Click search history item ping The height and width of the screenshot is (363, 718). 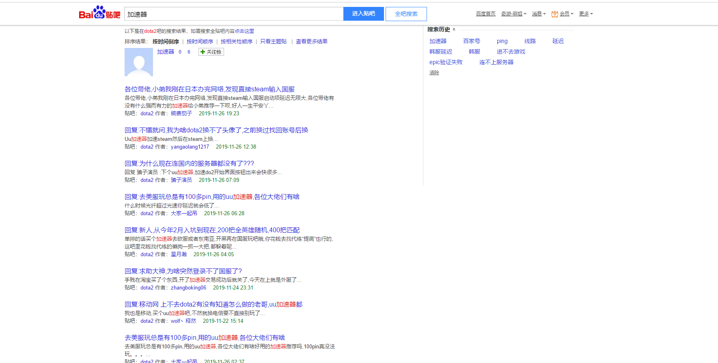(502, 41)
